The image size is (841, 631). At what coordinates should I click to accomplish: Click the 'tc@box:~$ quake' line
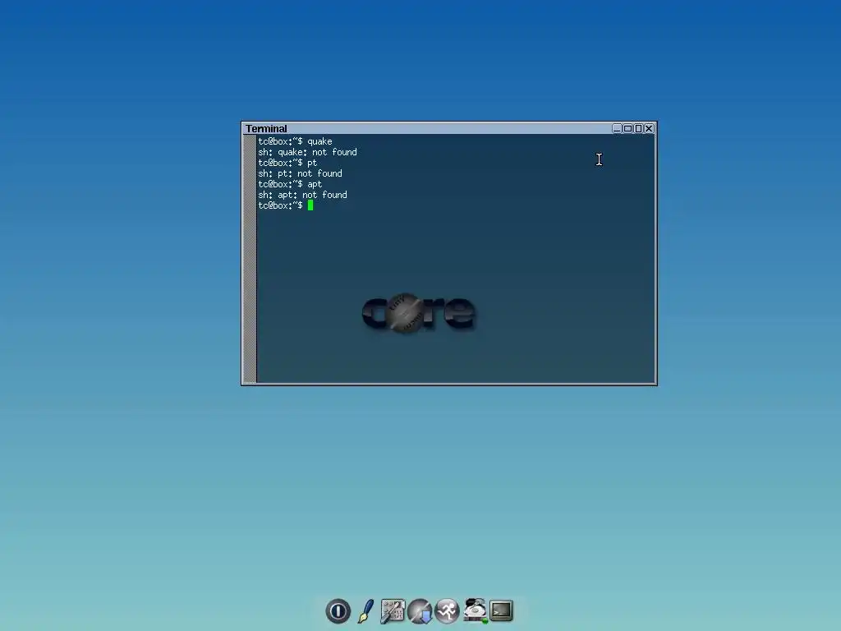click(x=295, y=141)
